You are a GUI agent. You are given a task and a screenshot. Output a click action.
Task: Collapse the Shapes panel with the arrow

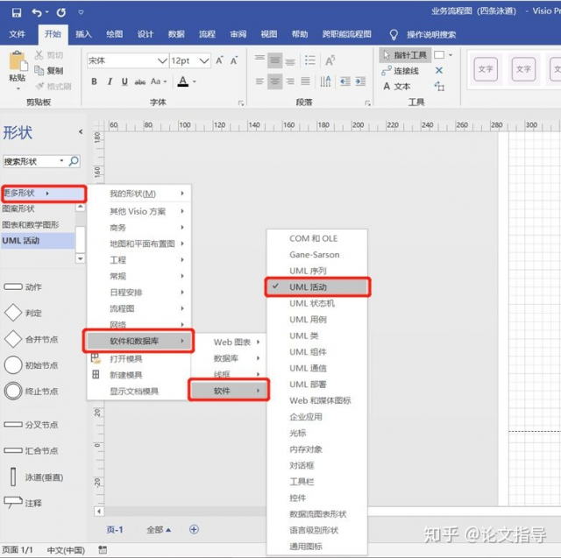tap(81, 131)
